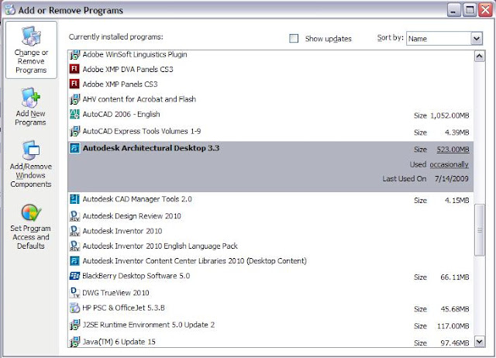
Task: Click the Sort by Name combo box
Action: click(x=444, y=39)
